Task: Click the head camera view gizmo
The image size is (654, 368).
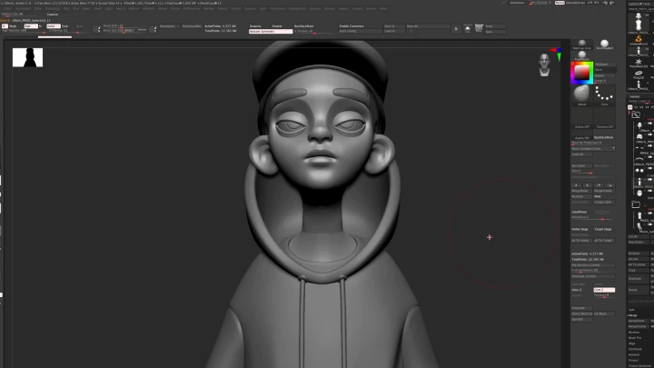Action: [x=544, y=65]
